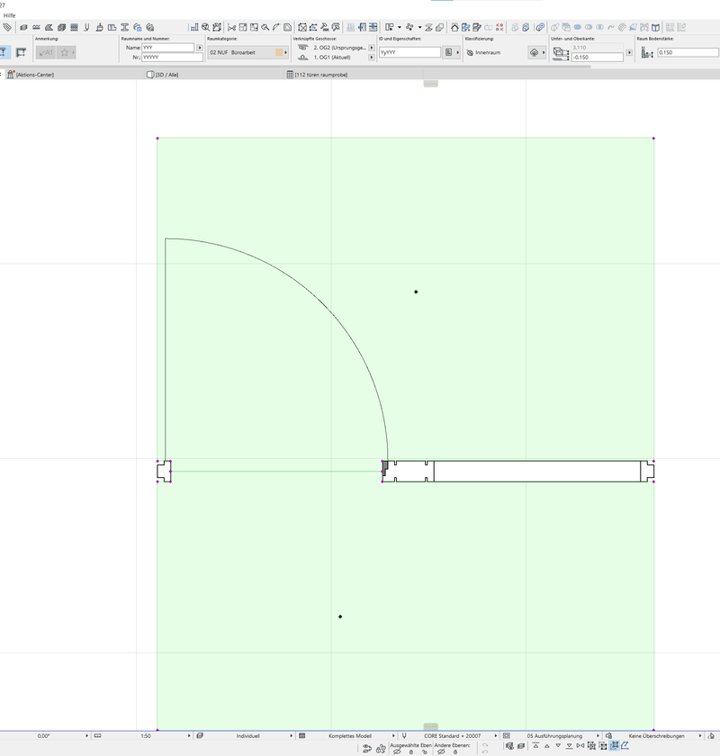
Task: Open the ID properties list dropdown button
Action: tap(452, 52)
